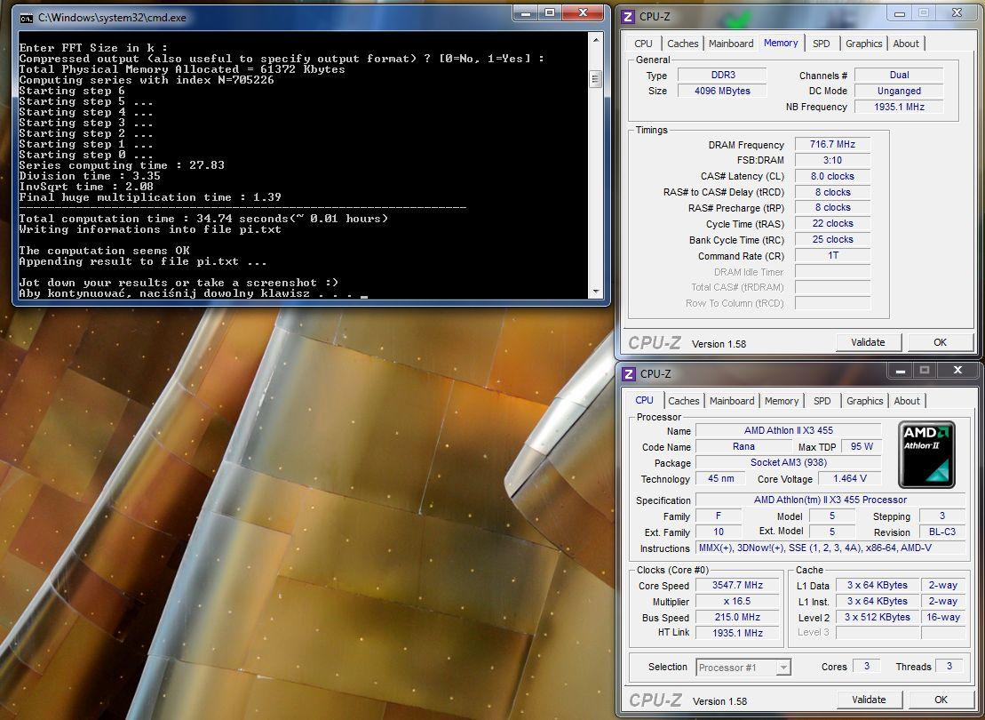Click the Version 1.58 label in Memory window

(719, 344)
